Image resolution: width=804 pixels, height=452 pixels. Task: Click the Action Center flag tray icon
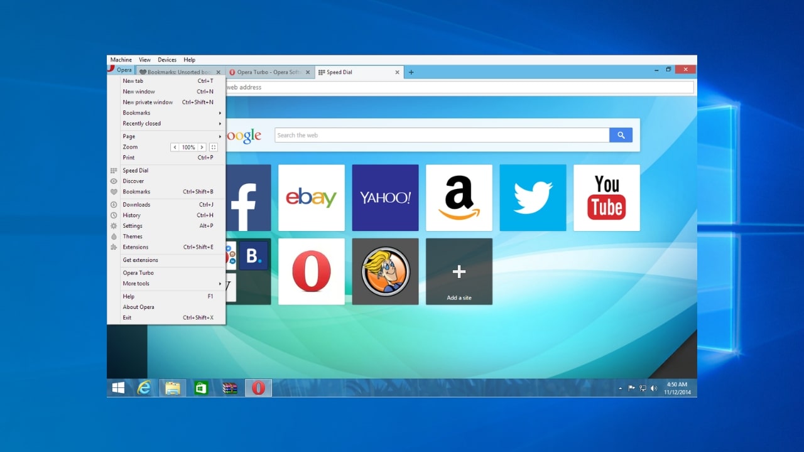tap(632, 389)
